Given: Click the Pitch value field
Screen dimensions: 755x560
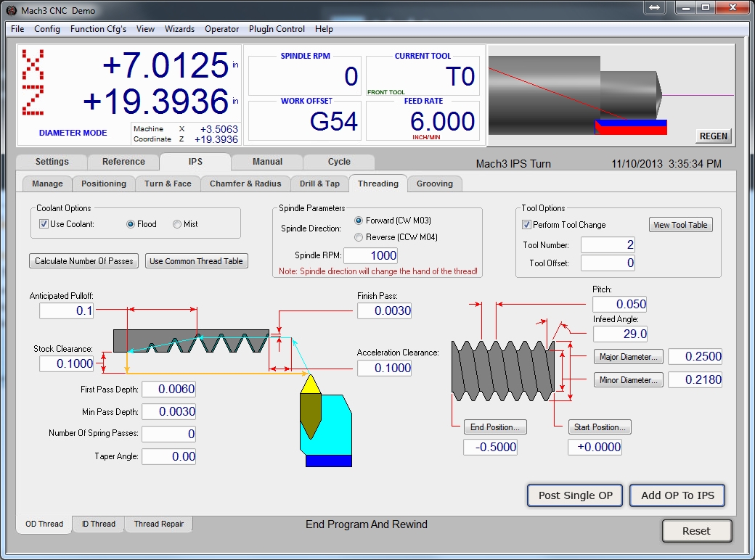Looking at the screenshot, I should click(x=620, y=304).
